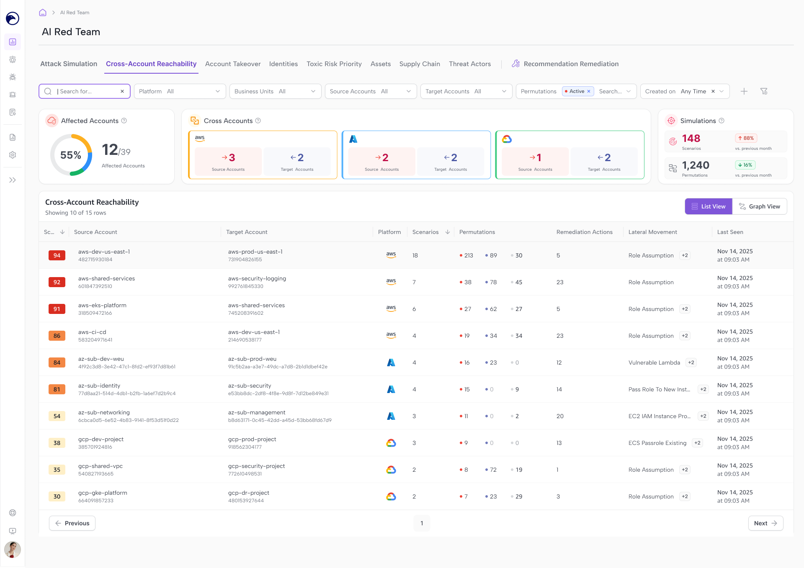
Task: Click Affected Accounts help icon
Action: tap(124, 121)
